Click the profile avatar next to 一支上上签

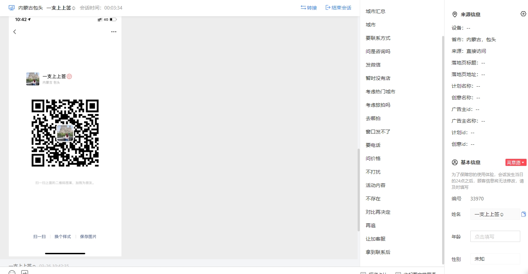pos(33,79)
